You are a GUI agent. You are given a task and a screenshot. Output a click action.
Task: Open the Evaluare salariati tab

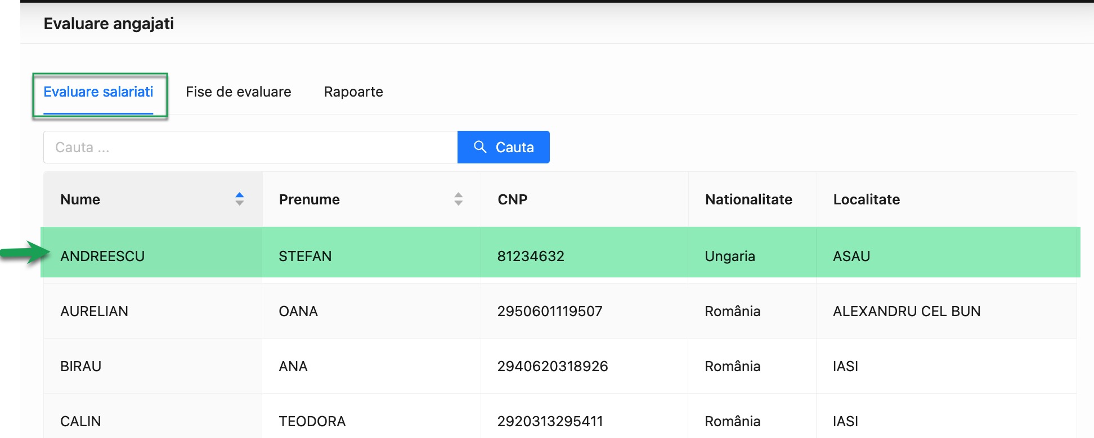98,92
